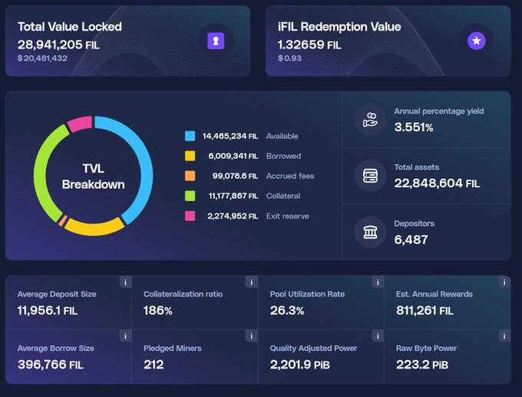Image resolution: width=522 pixels, height=397 pixels.
Task: Click the 3.551% annual yield value
Action: tap(414, 127)
